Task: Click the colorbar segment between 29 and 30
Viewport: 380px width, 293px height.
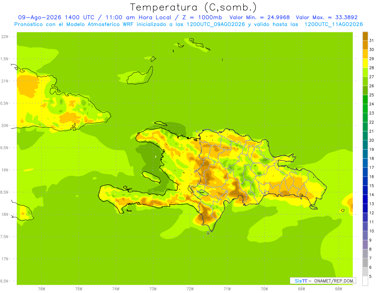Action: tap(365, 54)
